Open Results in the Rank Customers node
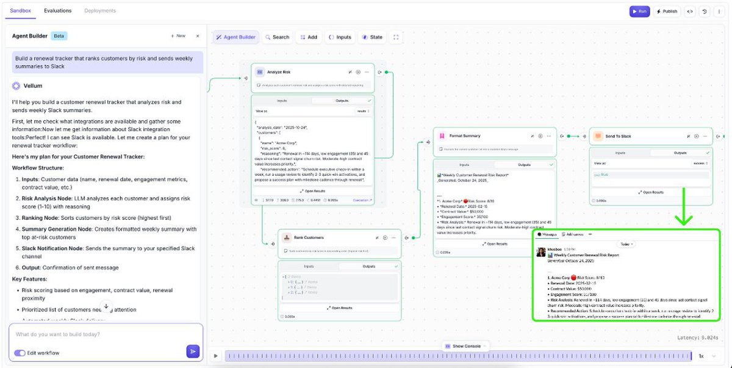This screenshot has width=732, height=368. tap(340, 308)
